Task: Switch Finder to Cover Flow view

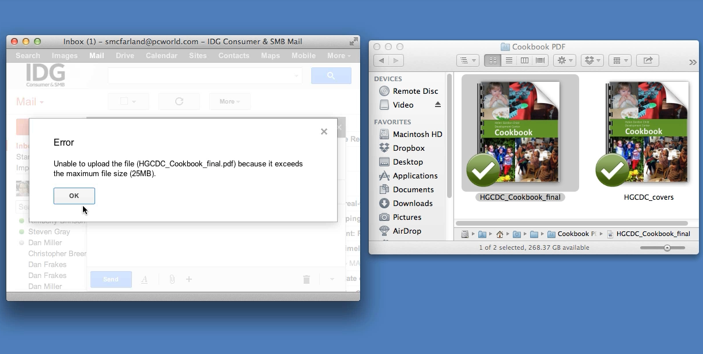Action: [540, 60]
